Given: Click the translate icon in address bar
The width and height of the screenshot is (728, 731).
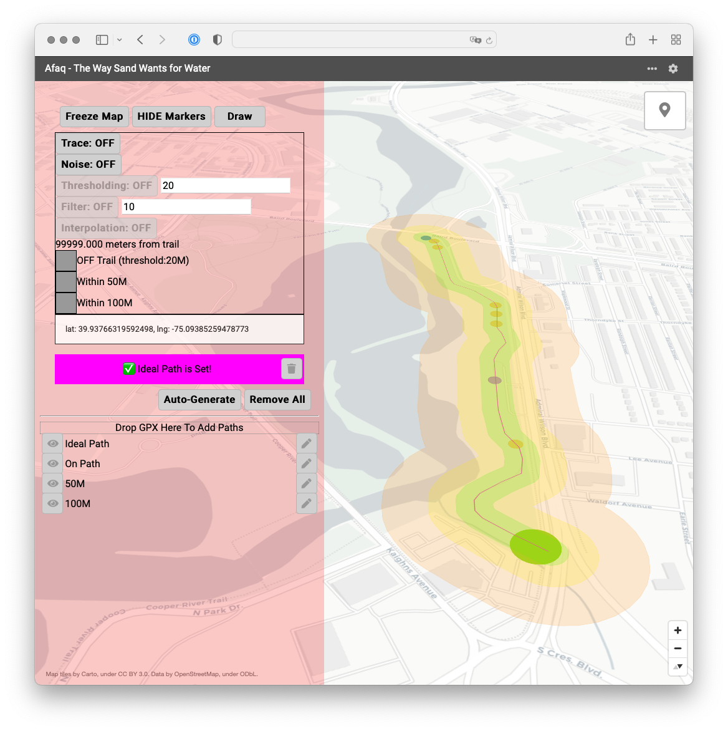Looking at the screenshot, I should tap(475, 40).
